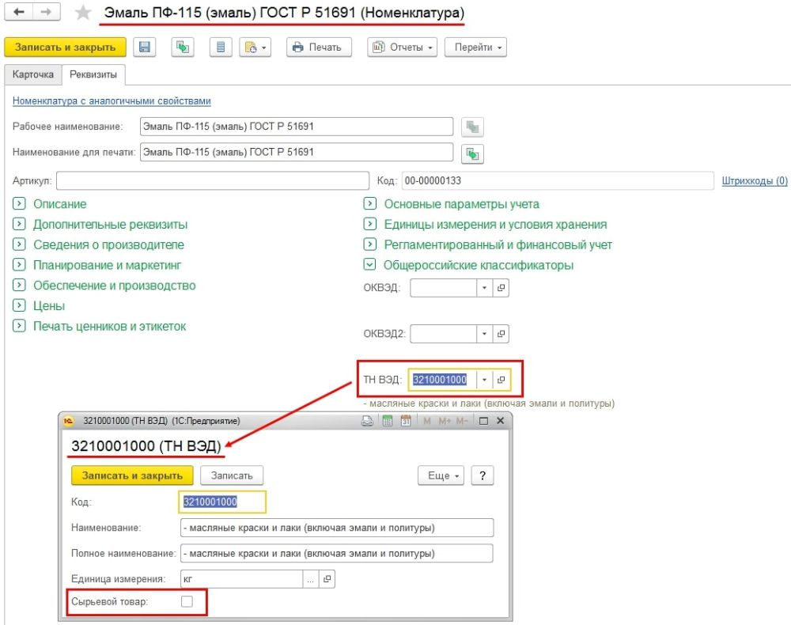The image size is (791, 625).
Task: Add the item to favorites with the star
Action: coord(82,13)
